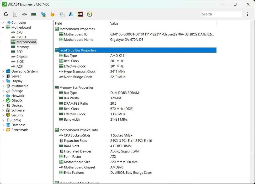Select the Motherboard ID row

(135, 34)
